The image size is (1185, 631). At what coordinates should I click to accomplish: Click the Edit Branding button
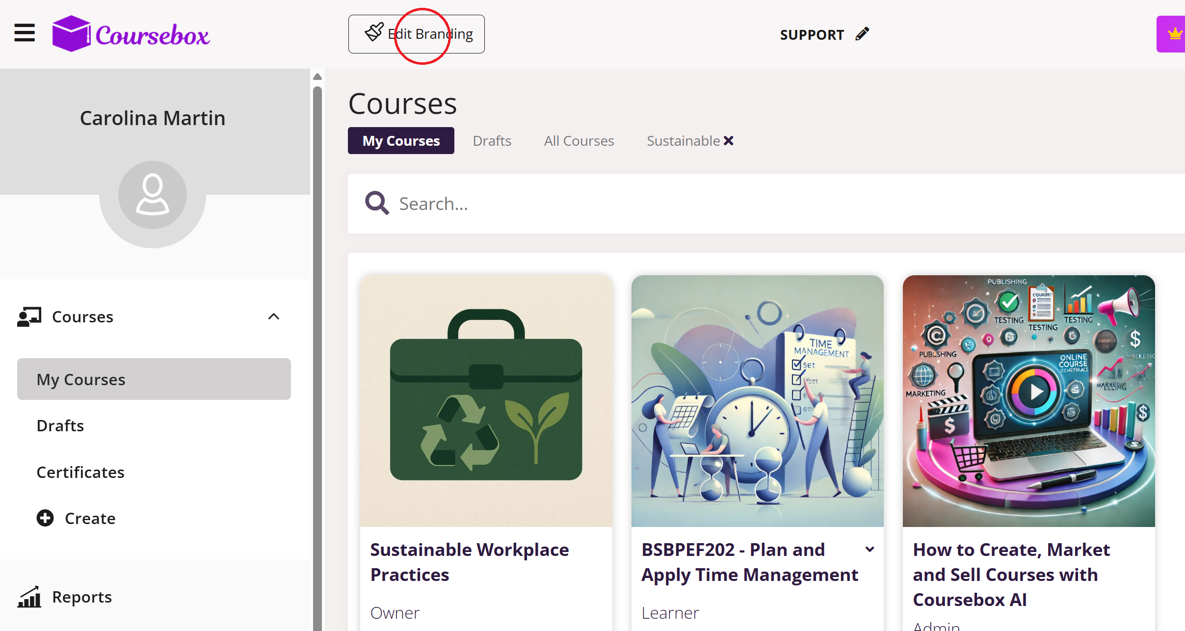416,34
